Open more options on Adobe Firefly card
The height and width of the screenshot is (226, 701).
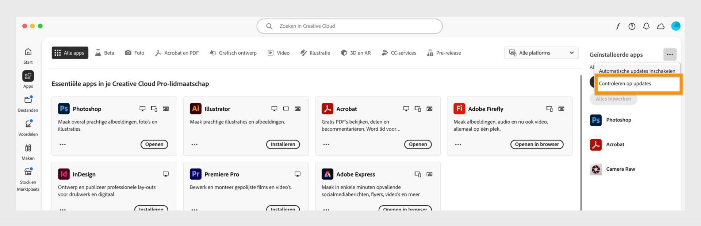(458, 144)
